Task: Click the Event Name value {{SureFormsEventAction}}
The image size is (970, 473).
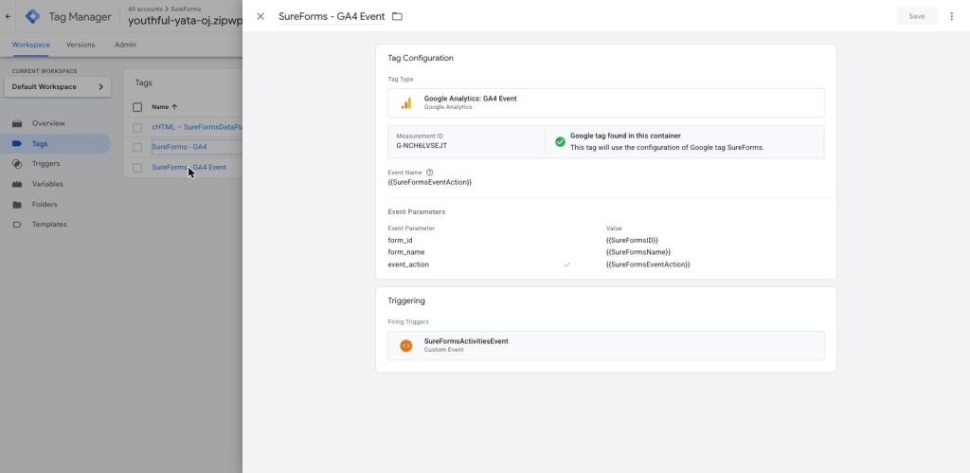Action: [430, 182]
